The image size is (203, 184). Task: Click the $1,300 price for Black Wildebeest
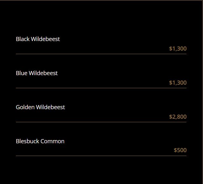click(178, 49)
